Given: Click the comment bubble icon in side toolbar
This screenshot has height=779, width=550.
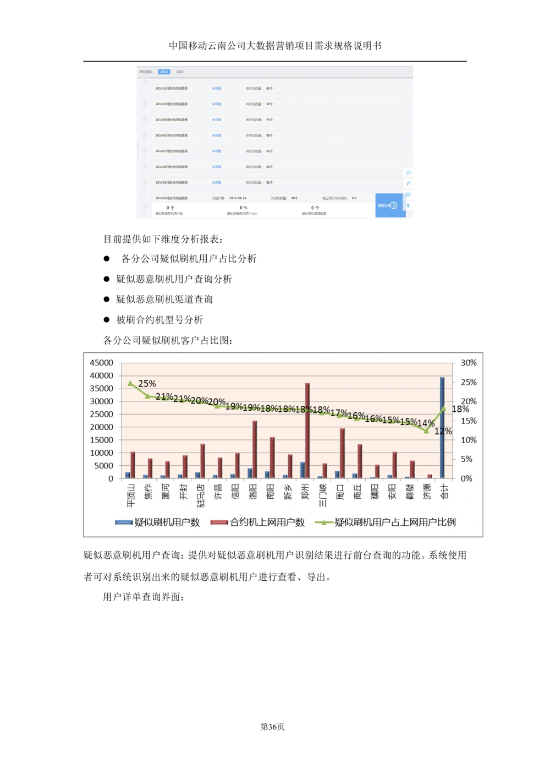Looking at the screenshot, I should point(408,173).
